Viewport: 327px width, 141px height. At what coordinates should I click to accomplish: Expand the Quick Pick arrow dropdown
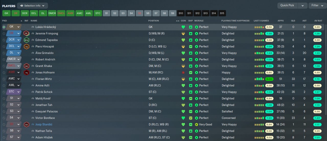(x=303, y=5)
